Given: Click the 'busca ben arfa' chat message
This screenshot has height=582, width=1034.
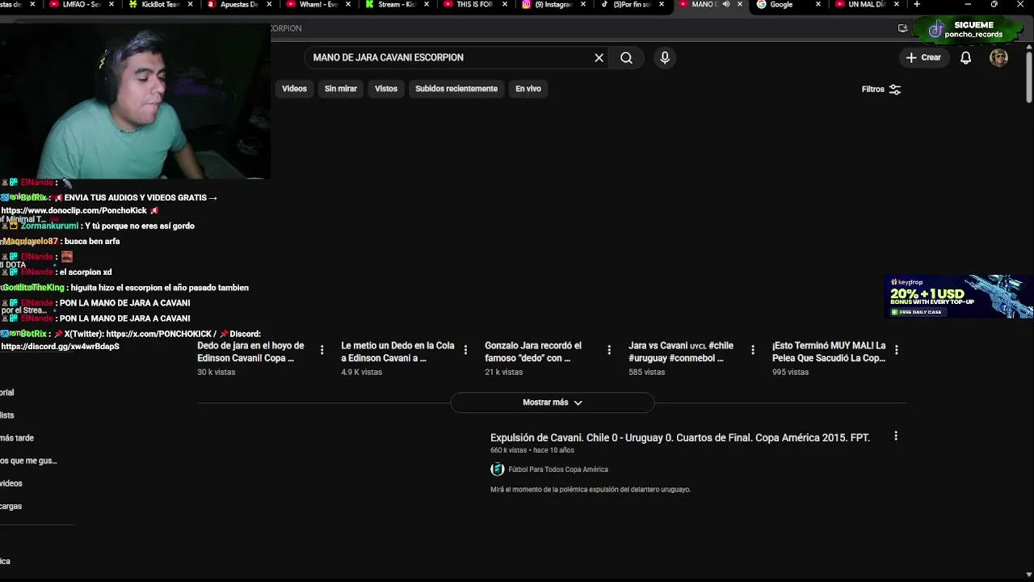Looking at the screenshot, I should (92, 242).
